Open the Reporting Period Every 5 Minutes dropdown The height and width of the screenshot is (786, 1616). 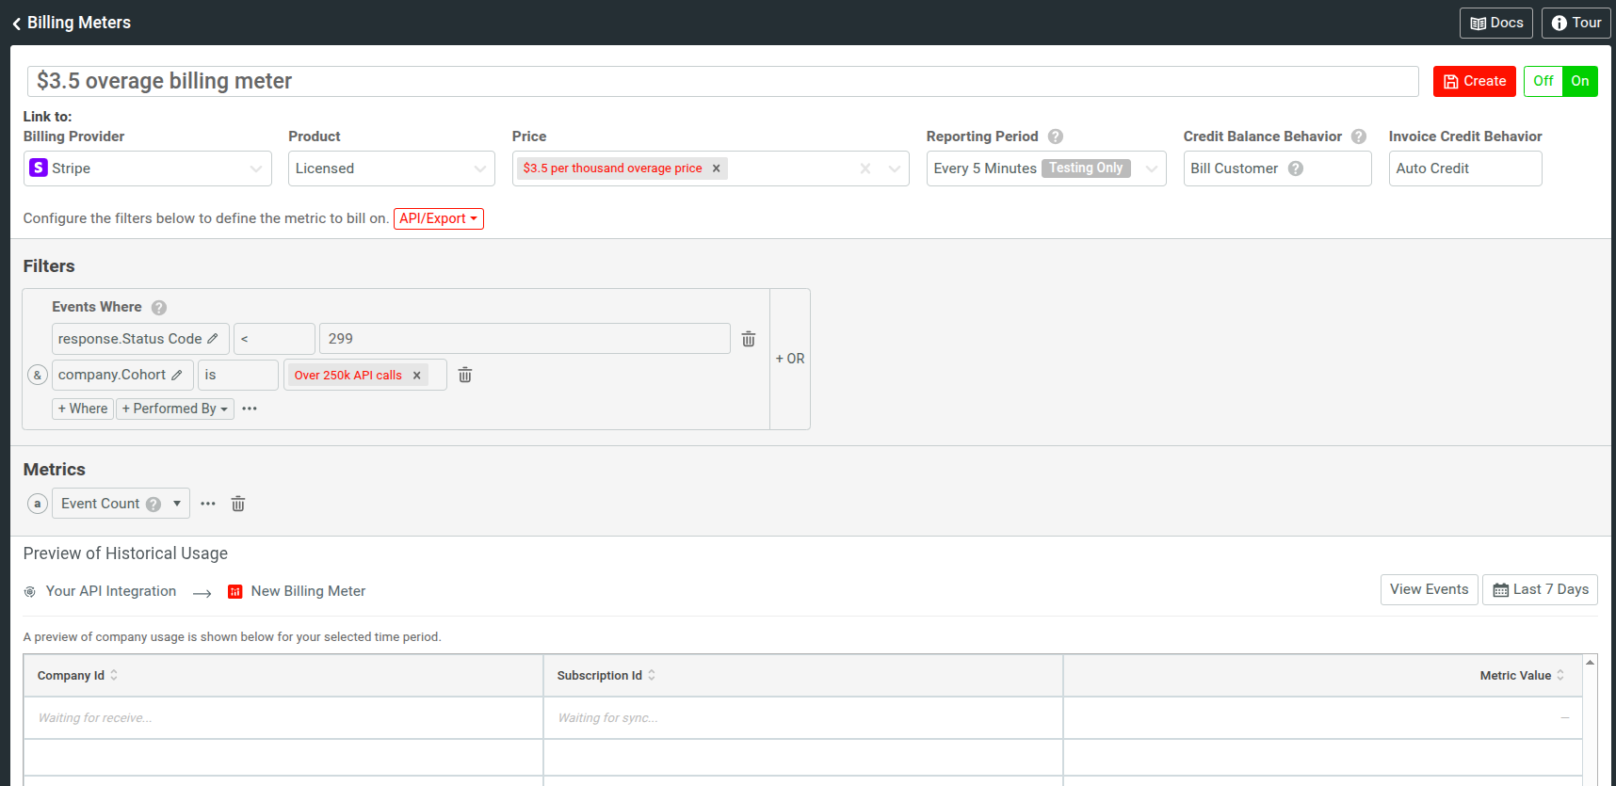click(x=1046, y=168)
